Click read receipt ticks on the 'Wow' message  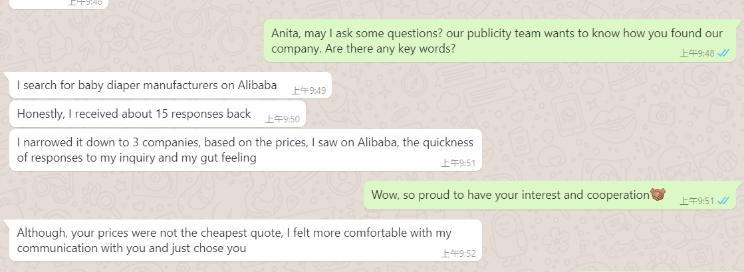723,200
